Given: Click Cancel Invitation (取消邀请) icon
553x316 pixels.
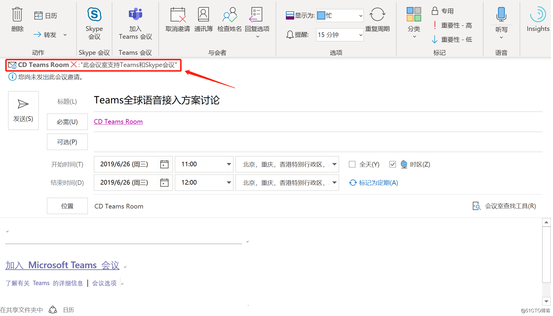Looking at the screenshot, I should pos(178,15).
